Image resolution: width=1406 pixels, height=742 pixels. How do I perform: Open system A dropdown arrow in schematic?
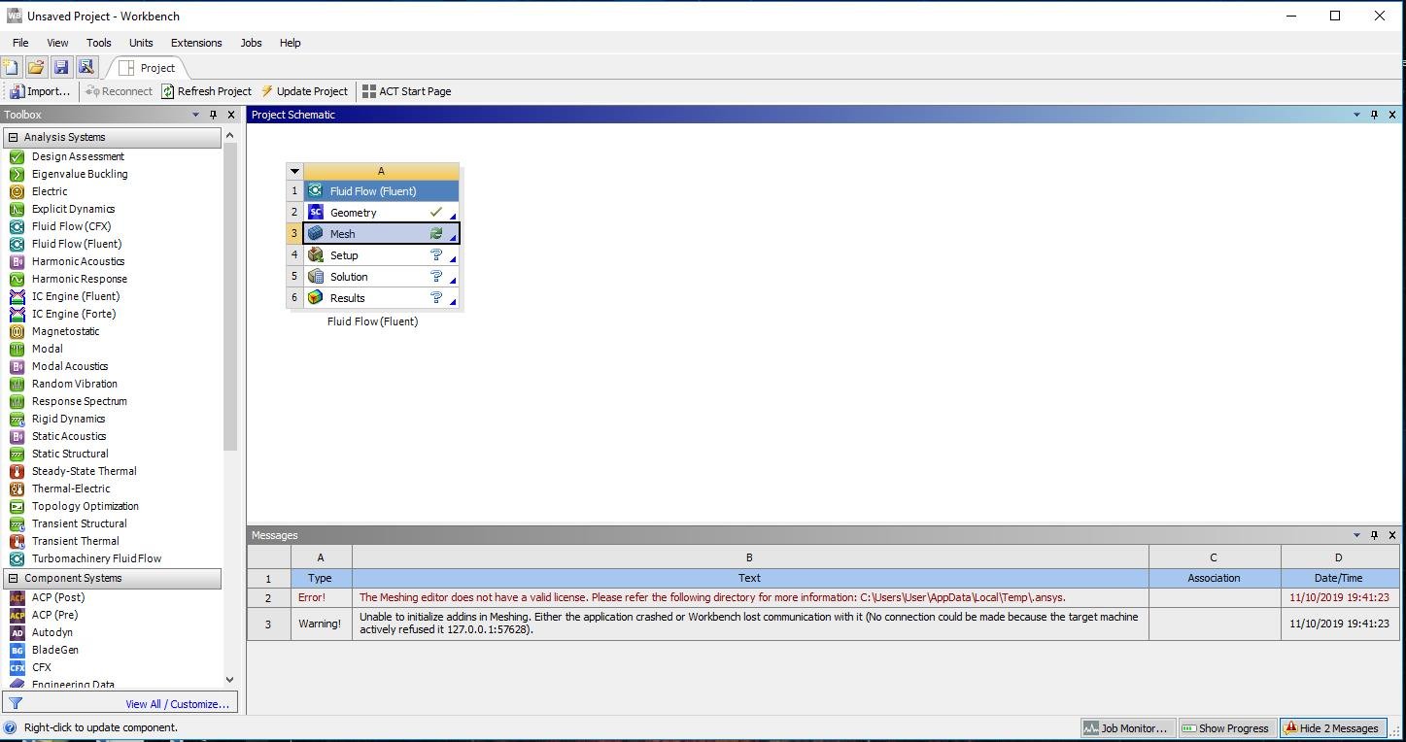click(294, 171)
